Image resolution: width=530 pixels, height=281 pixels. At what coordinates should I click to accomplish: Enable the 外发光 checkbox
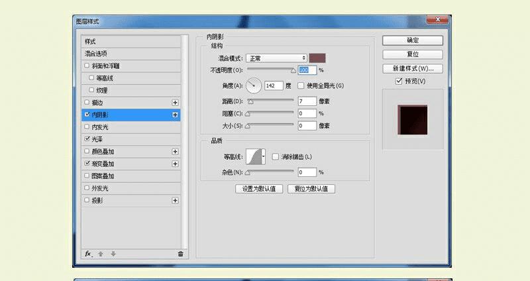point(87,188)
